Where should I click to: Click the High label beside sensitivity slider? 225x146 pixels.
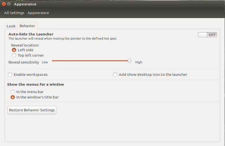(139, 62)
